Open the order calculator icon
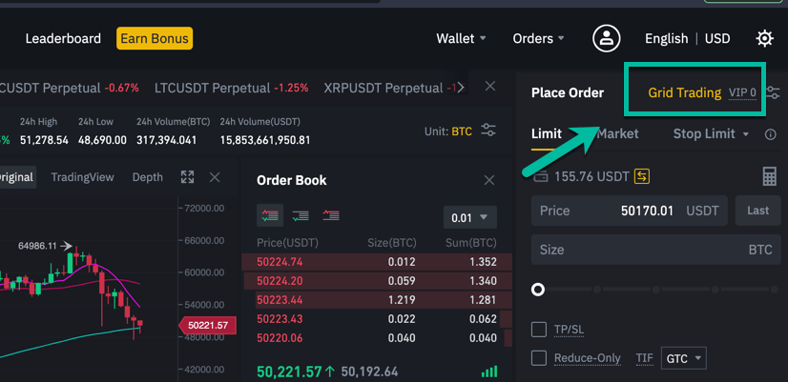The width and height of the screenshot is (788, 382). click(769, 176)
